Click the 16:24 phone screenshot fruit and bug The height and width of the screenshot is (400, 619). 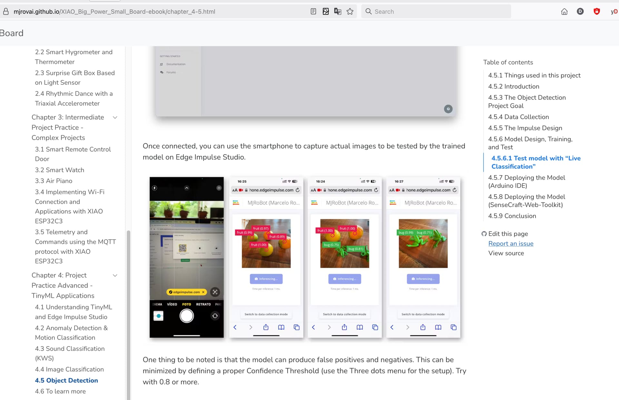coord(345,257)
